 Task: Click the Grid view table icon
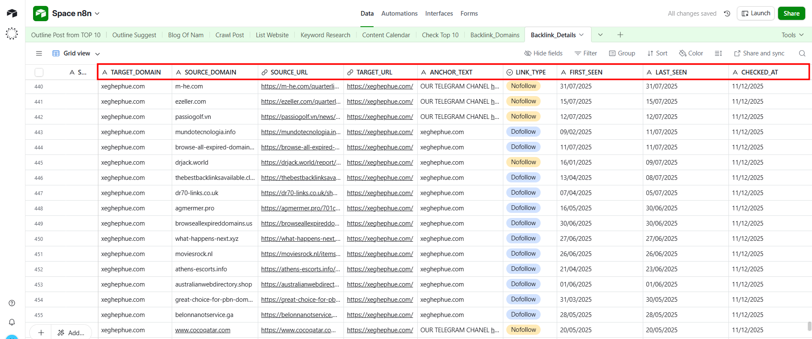click(56, 53)
